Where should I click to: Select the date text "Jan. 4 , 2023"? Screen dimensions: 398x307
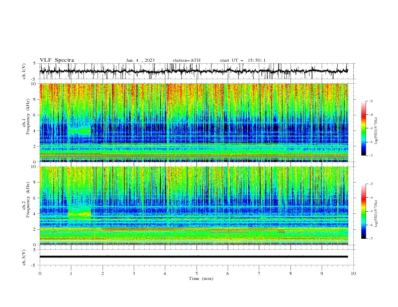tap(140, 60)
